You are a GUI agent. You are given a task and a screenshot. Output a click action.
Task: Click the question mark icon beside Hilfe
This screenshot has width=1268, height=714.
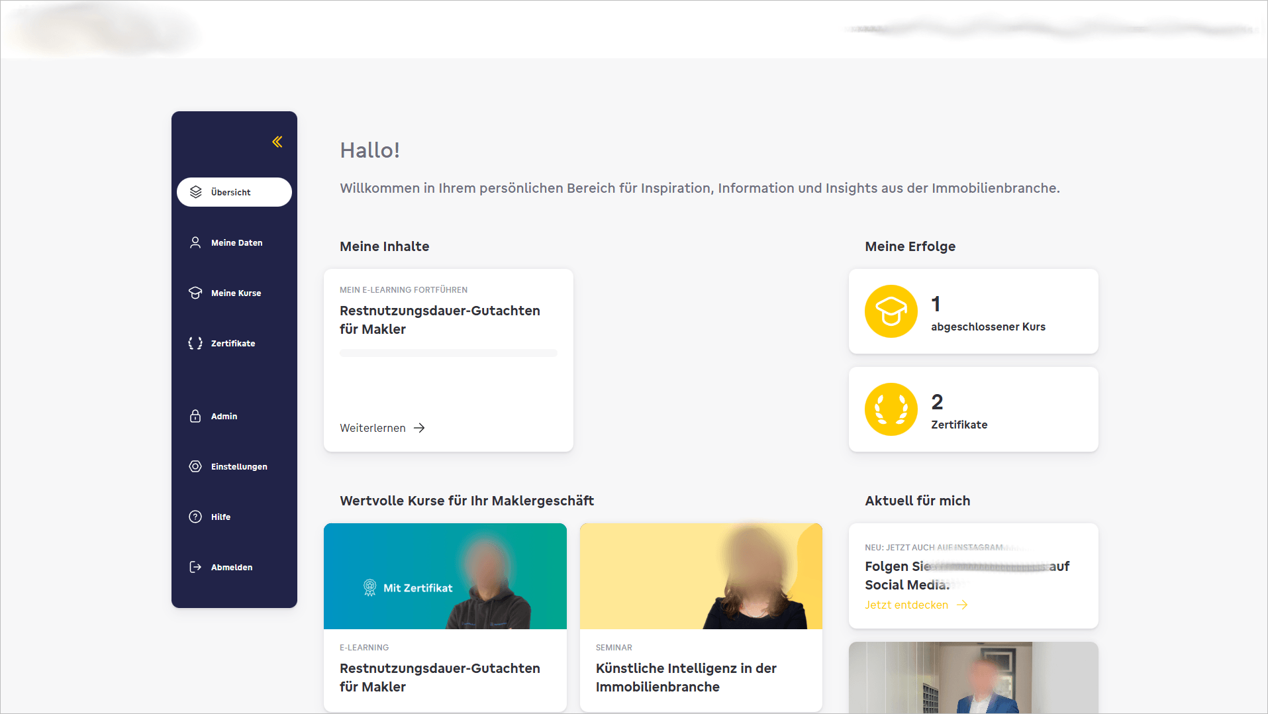[195, 517]
